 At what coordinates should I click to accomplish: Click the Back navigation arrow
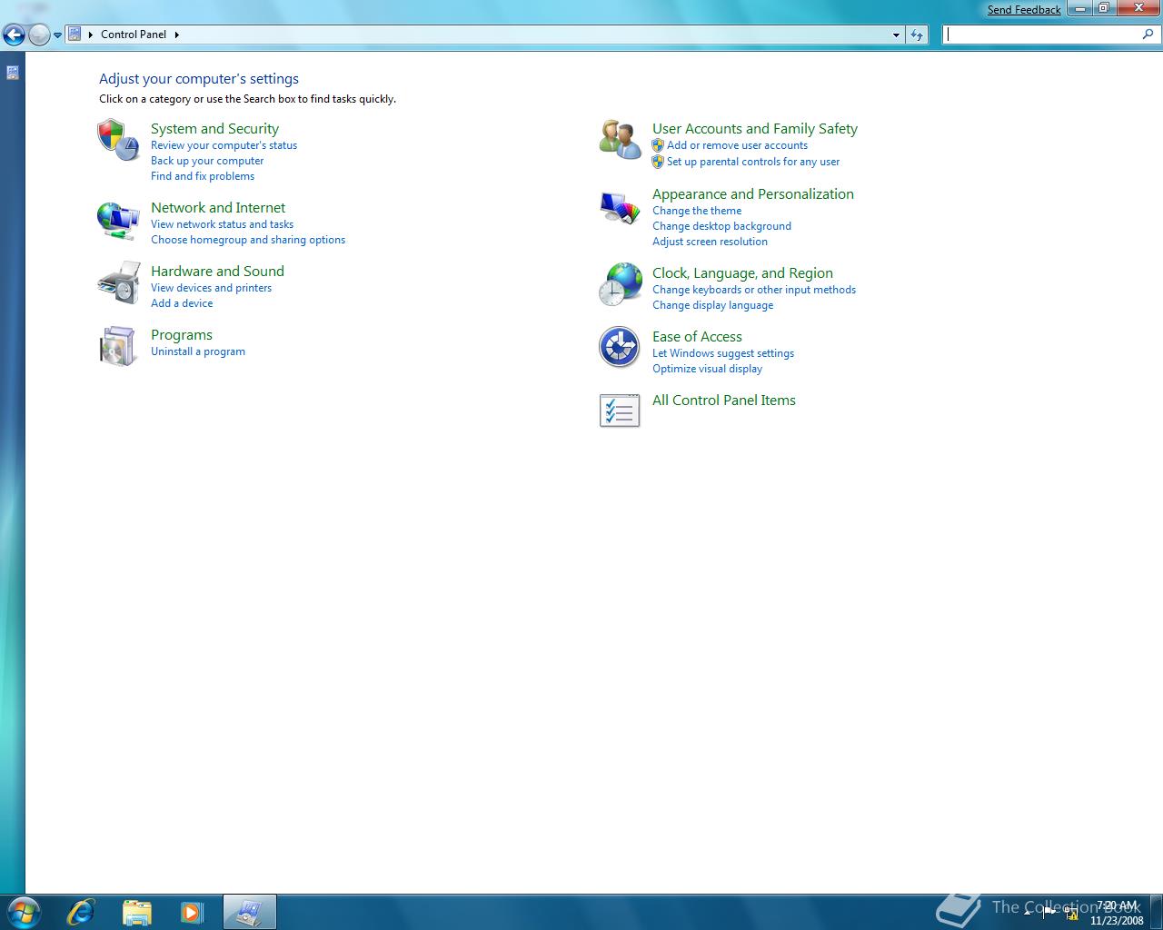[x=14, y=35]
